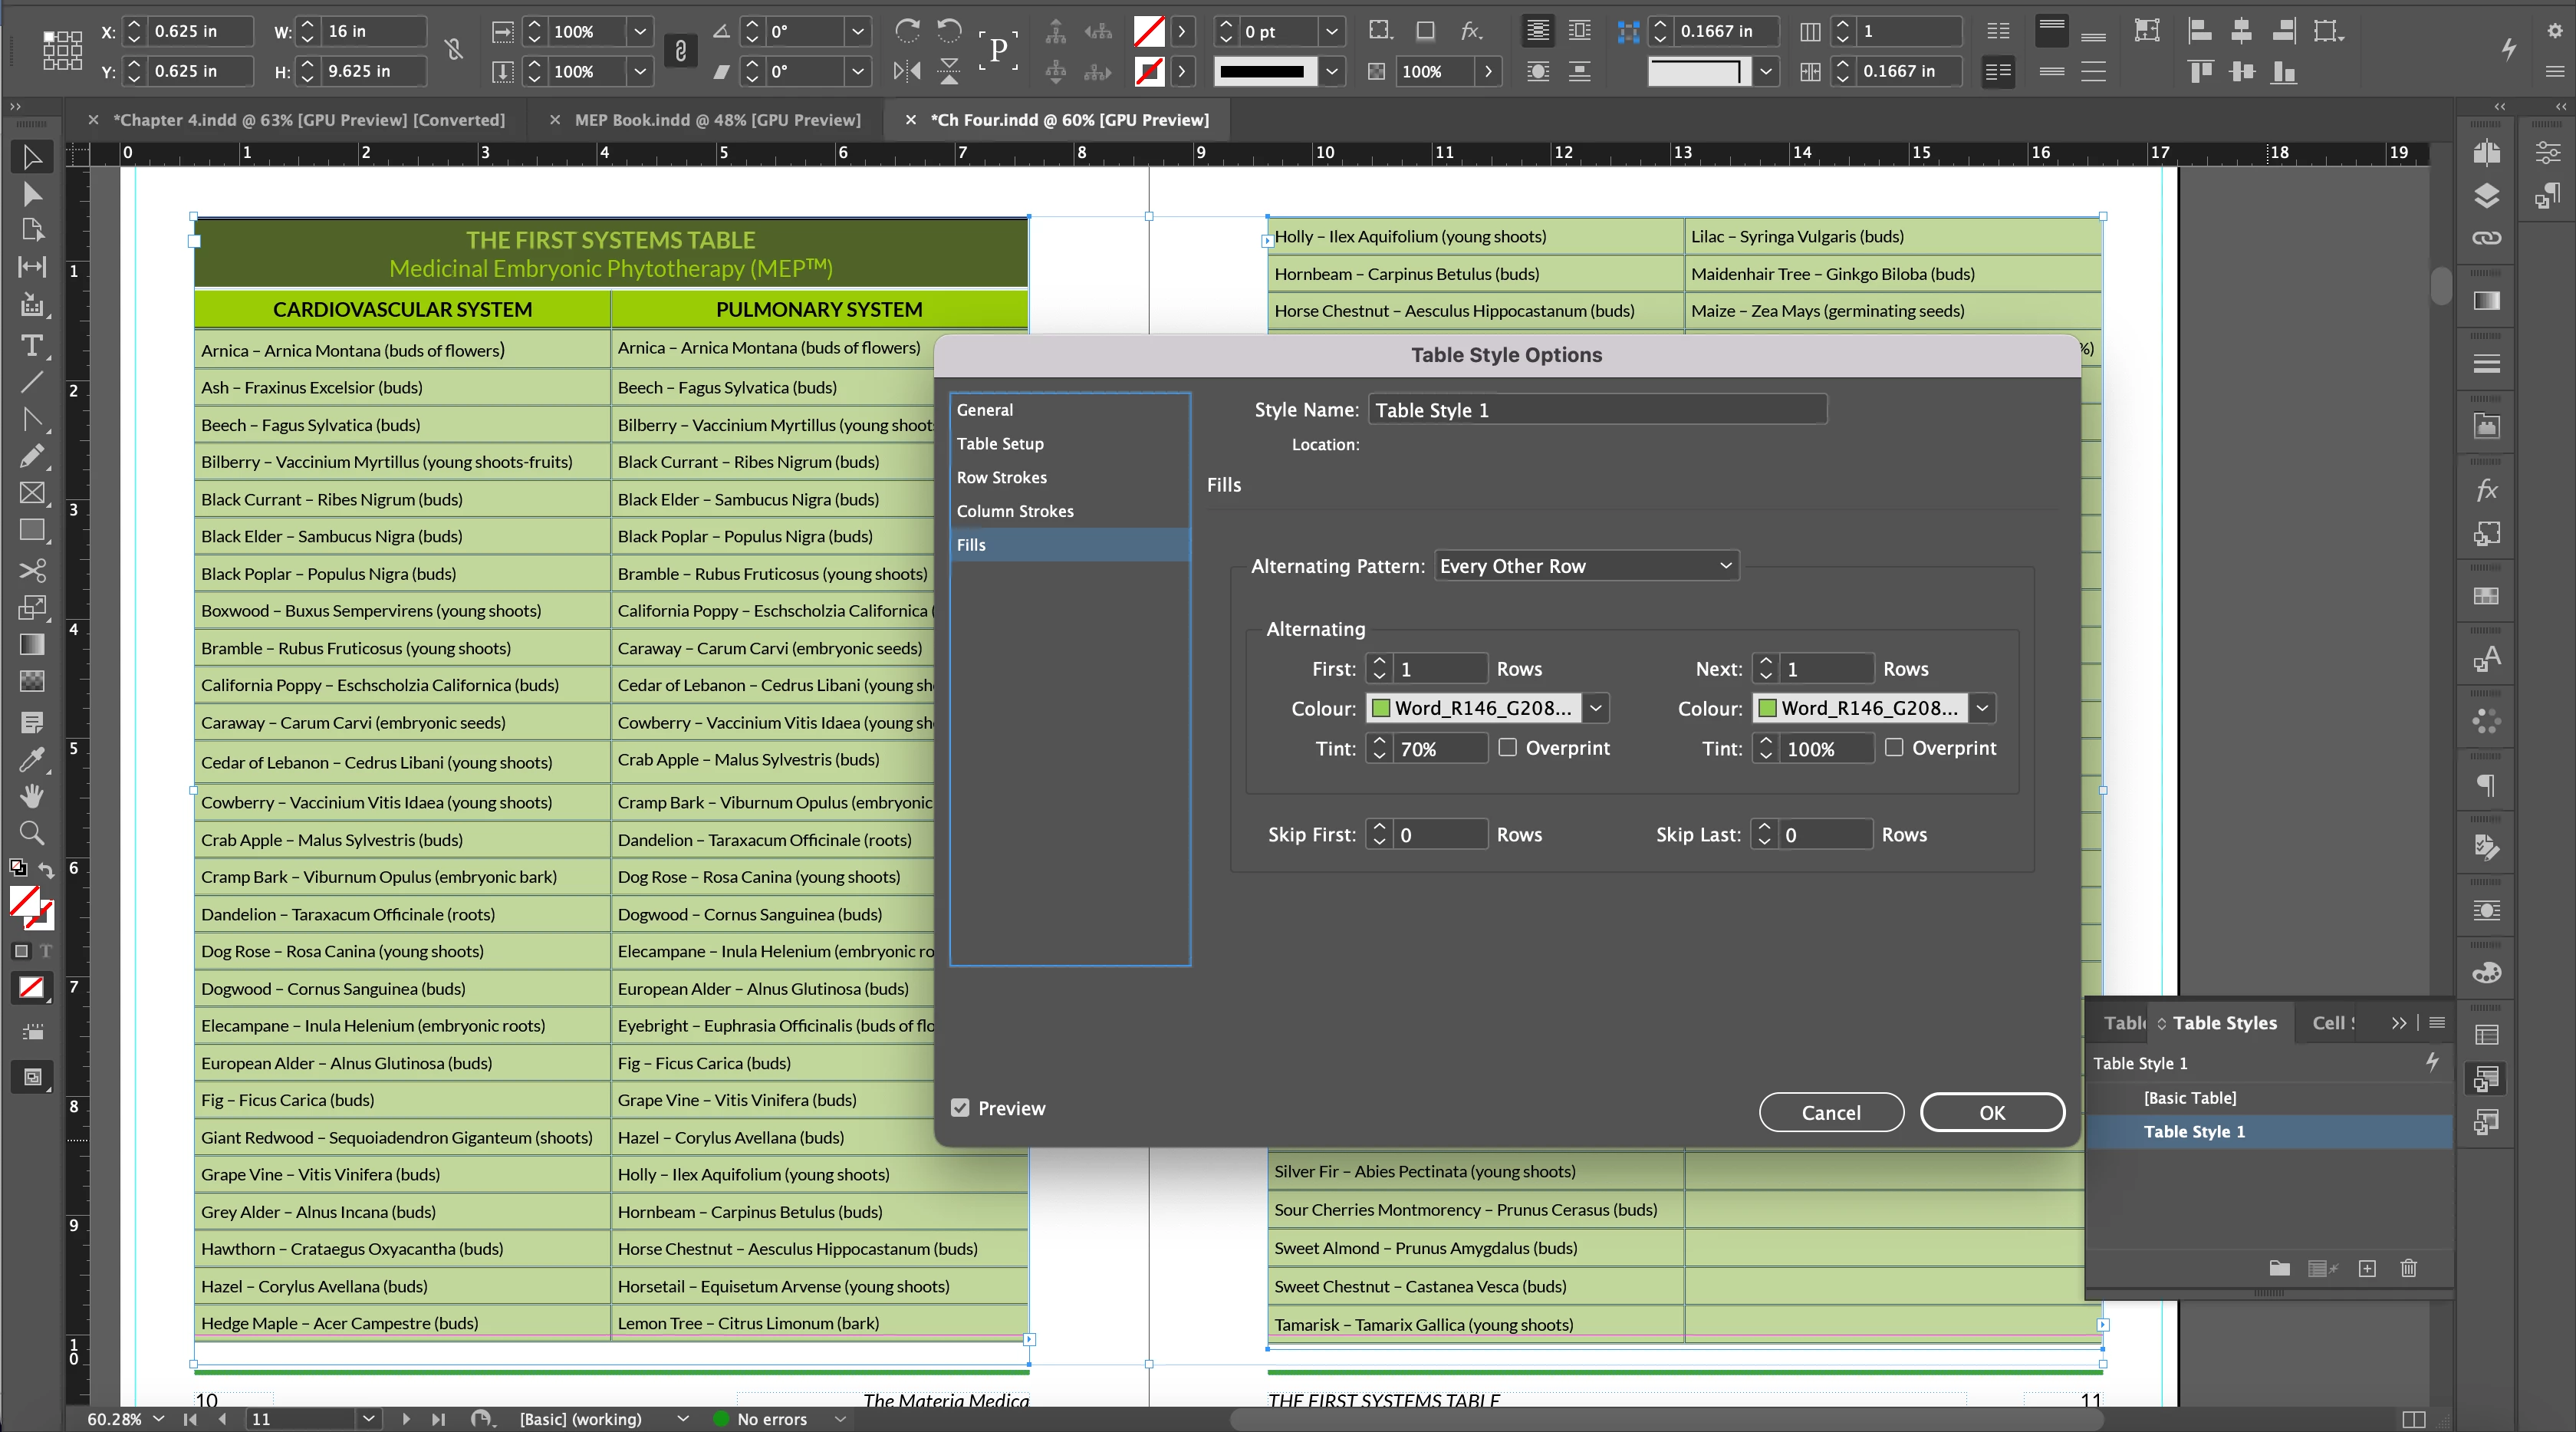Enable Overprint for first alternating rows

pyautogui.click(x=1507, y=747)
